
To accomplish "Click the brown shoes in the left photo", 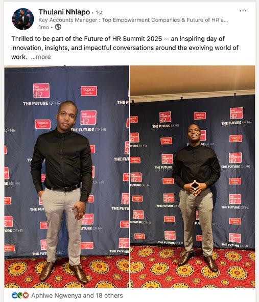I will [63, 271].
